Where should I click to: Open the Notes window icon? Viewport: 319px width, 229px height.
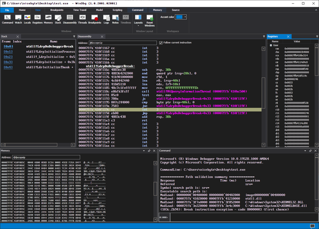coord(115,19)
